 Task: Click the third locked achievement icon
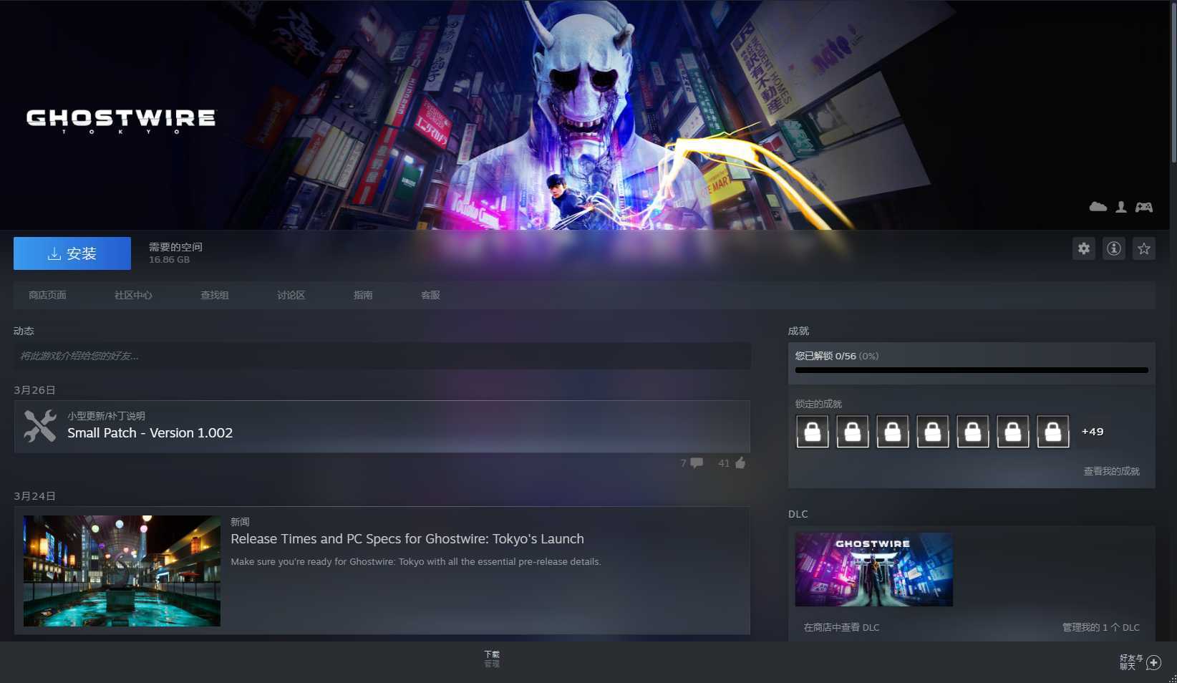[893, 432]
